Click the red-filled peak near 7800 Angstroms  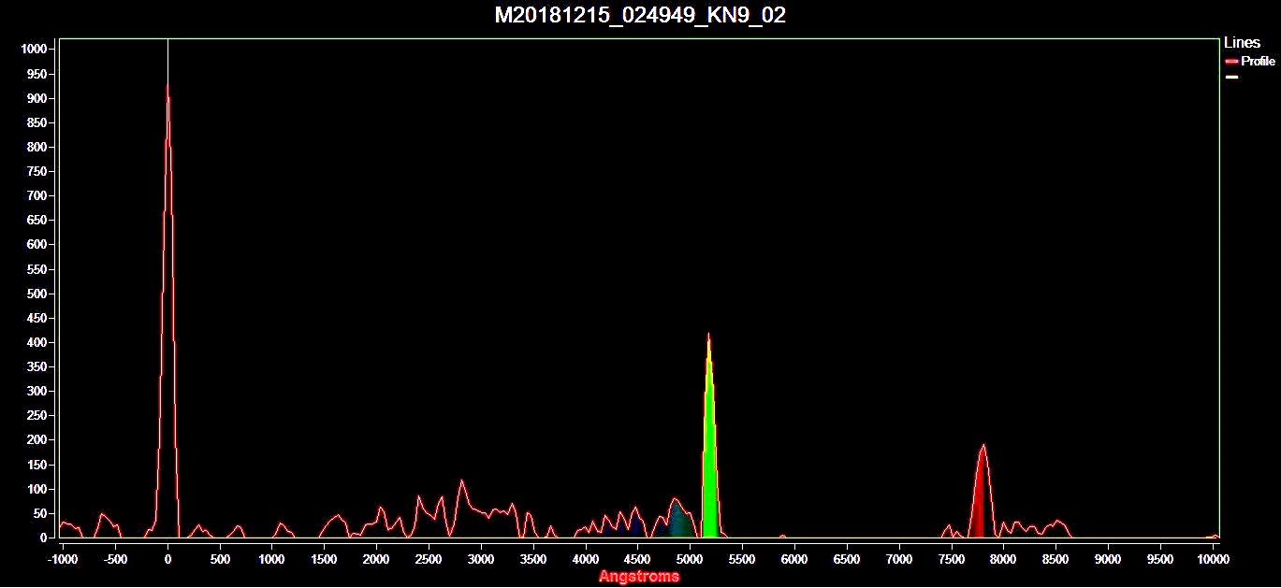pyautogui.click(x=981, y=495)
